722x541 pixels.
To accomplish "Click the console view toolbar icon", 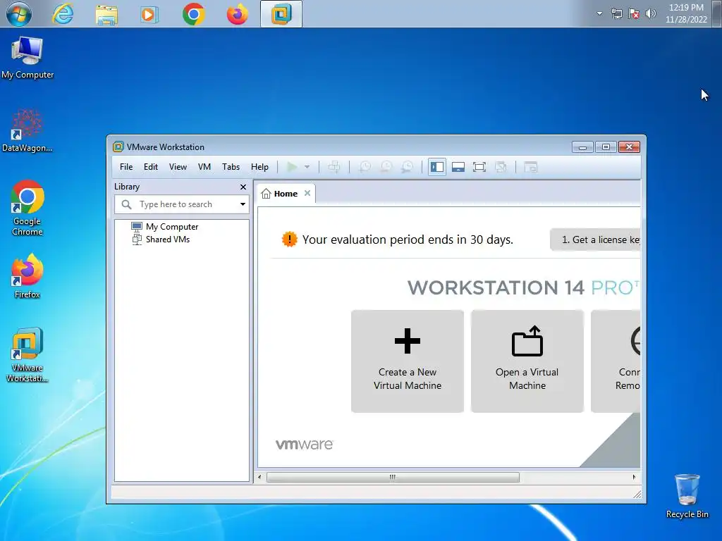I will [531, 167].
